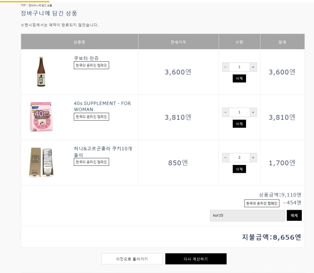Screen dimensions: 314x273
Task: Click the cookie box thumbnail
Action: click(41, 162)
